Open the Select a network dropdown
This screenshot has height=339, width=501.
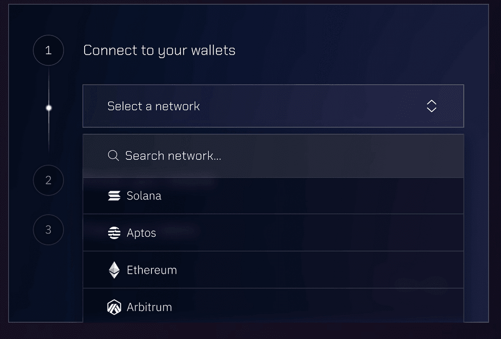point(273,106)
